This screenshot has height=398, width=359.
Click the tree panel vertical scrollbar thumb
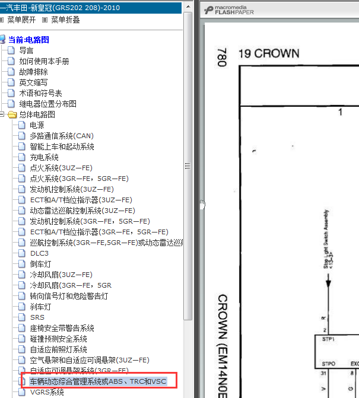pyautogui.click(x=188, y=166)
